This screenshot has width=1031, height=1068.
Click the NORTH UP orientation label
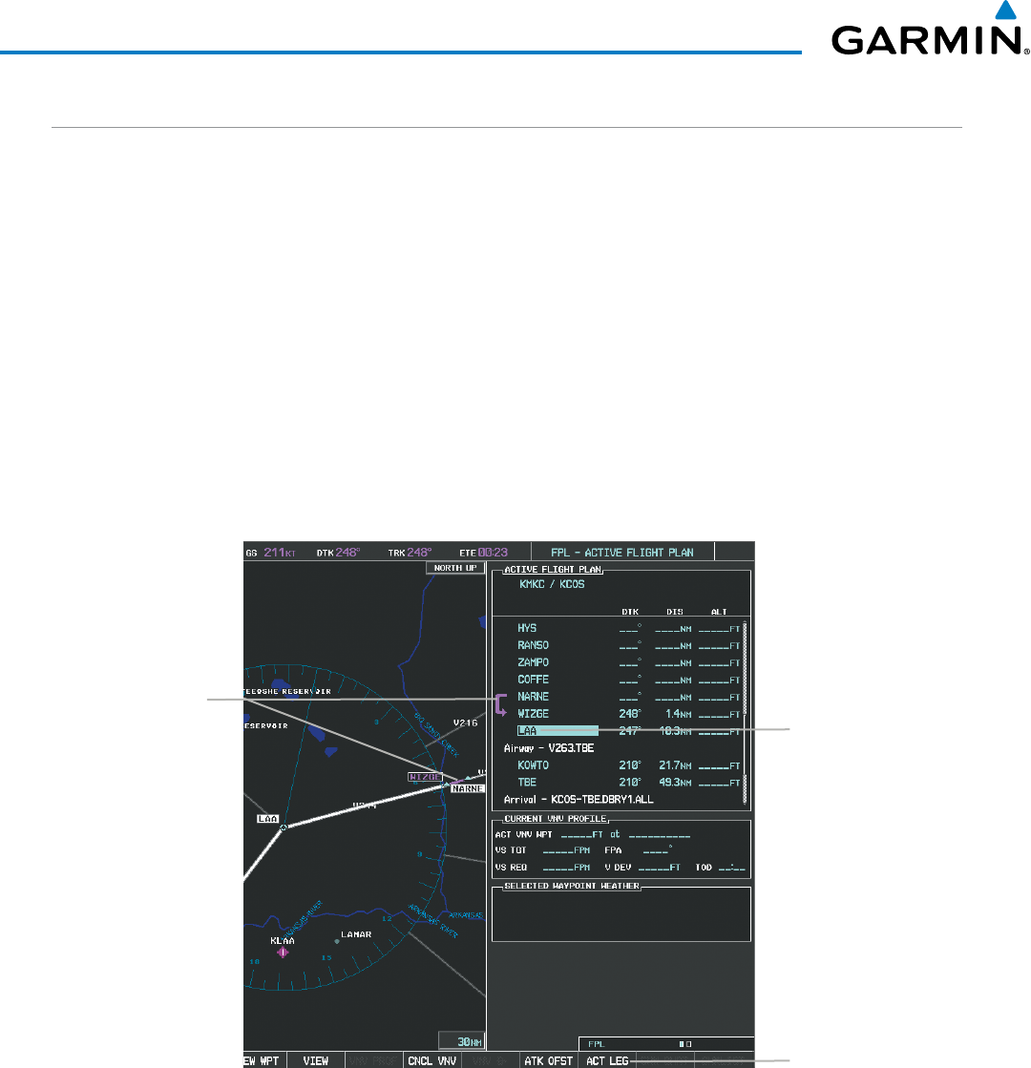pos(455,568)
